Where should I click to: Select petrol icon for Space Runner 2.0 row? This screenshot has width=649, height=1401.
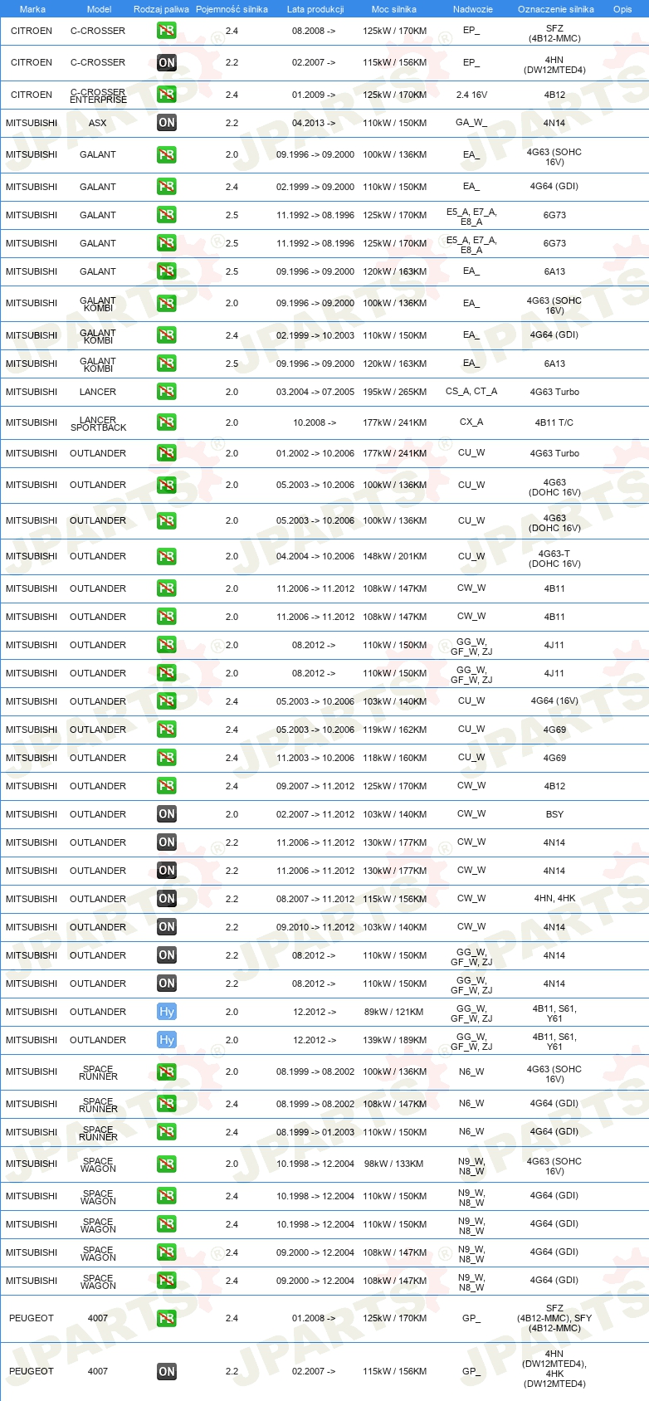tap(167, 1071)
